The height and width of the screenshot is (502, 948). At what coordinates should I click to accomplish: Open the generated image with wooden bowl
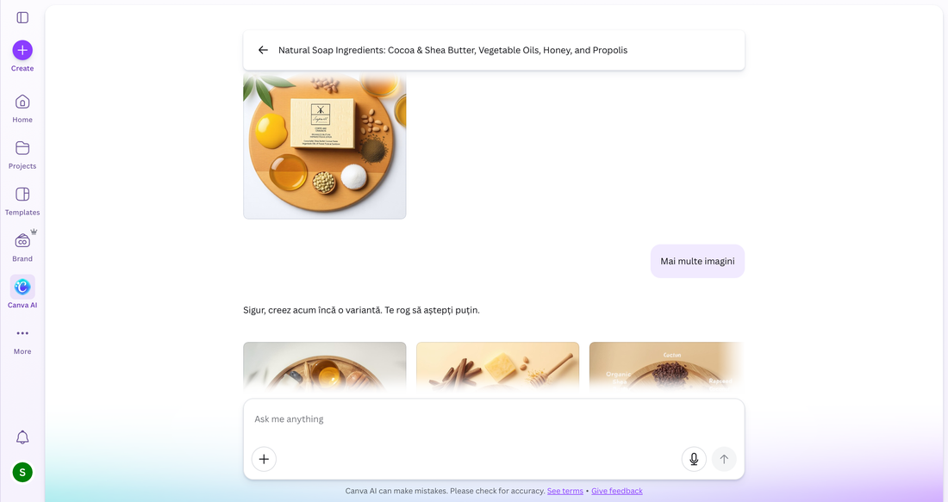325,366
